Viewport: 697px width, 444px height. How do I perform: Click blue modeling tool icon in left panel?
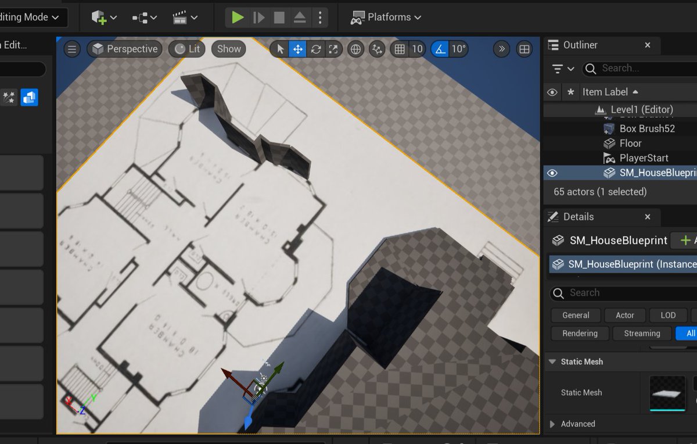point(29,98)
